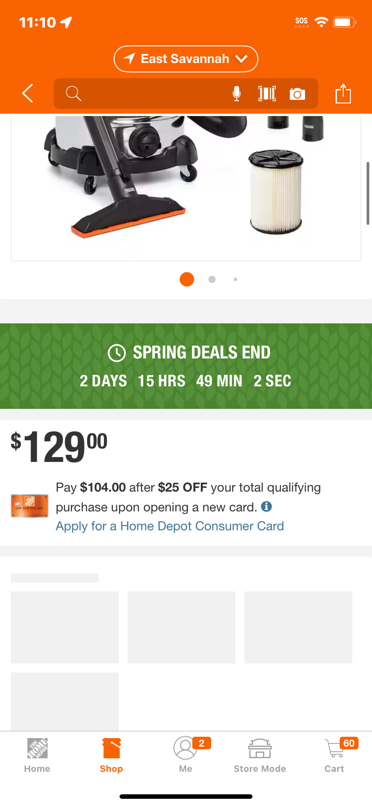Viewport: 372px width, 806px height.
Task: Open the barcode scanner icon
Action: point(267,94)
